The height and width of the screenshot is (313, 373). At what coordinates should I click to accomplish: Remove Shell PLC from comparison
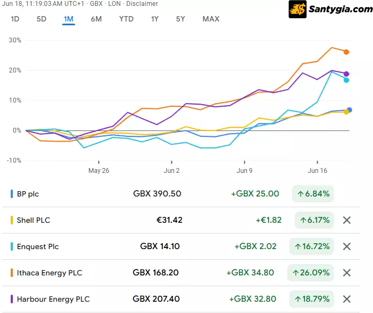click(347, 220)
